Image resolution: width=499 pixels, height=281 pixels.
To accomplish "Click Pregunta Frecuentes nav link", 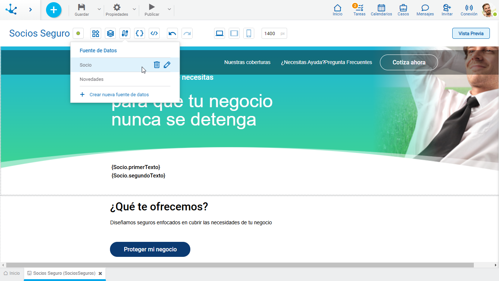I will tap(348, 62).
